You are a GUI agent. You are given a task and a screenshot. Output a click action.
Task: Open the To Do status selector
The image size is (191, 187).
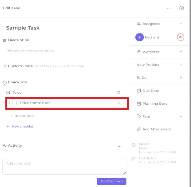pos(160,78)
